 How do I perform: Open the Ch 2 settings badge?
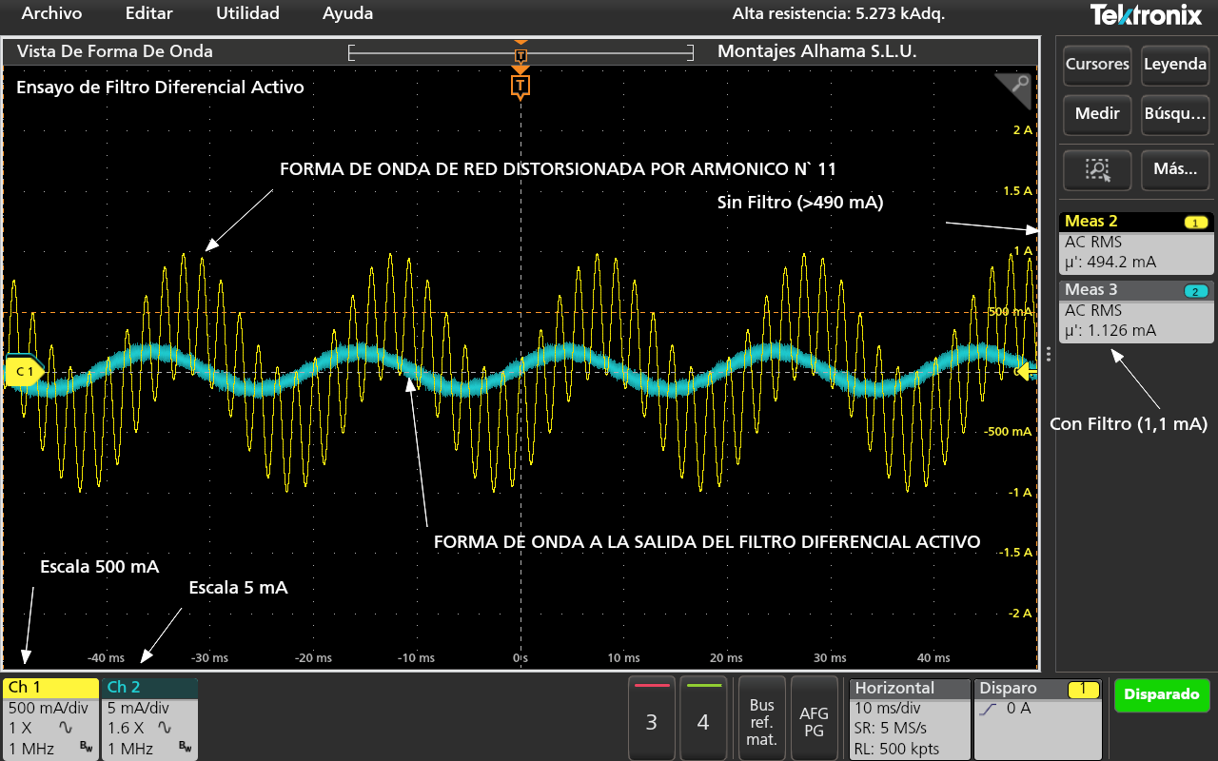coord(150,718)
